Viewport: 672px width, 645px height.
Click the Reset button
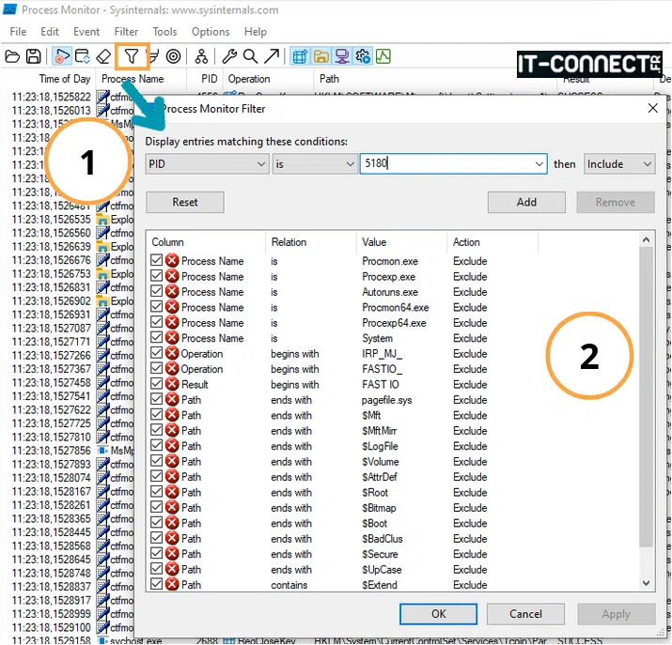tap(185, 202)
